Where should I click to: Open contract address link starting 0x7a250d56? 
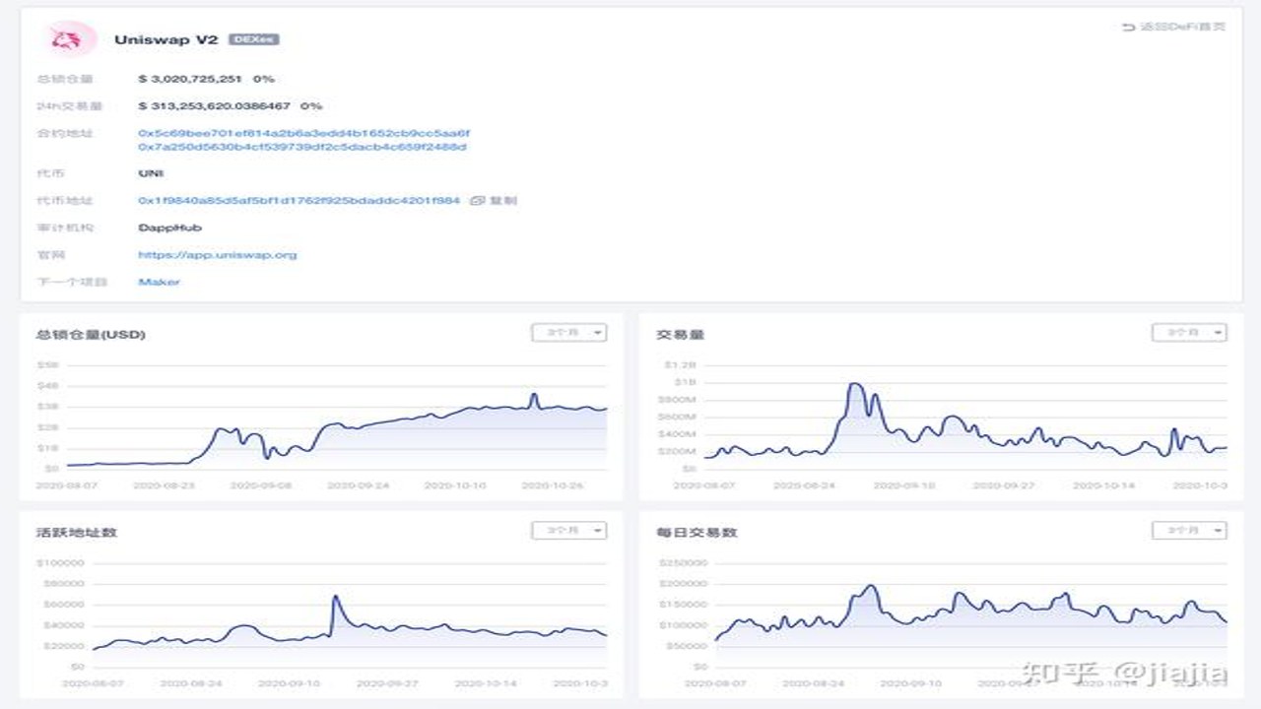(x=302, y=147)
